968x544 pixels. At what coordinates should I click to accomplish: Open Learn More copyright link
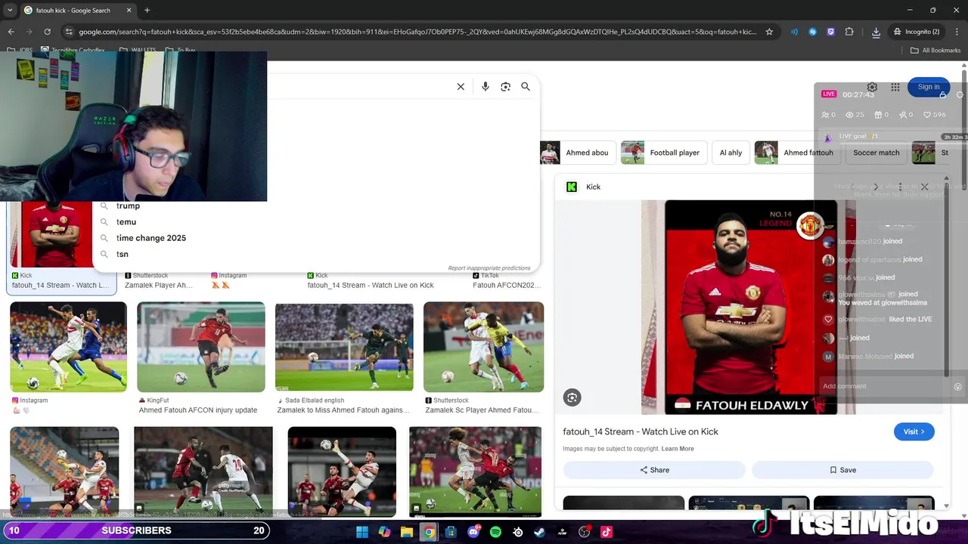pyautogui.click(x=678, y=449)
